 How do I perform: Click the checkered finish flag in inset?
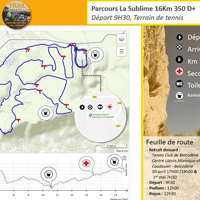[90, 107]
